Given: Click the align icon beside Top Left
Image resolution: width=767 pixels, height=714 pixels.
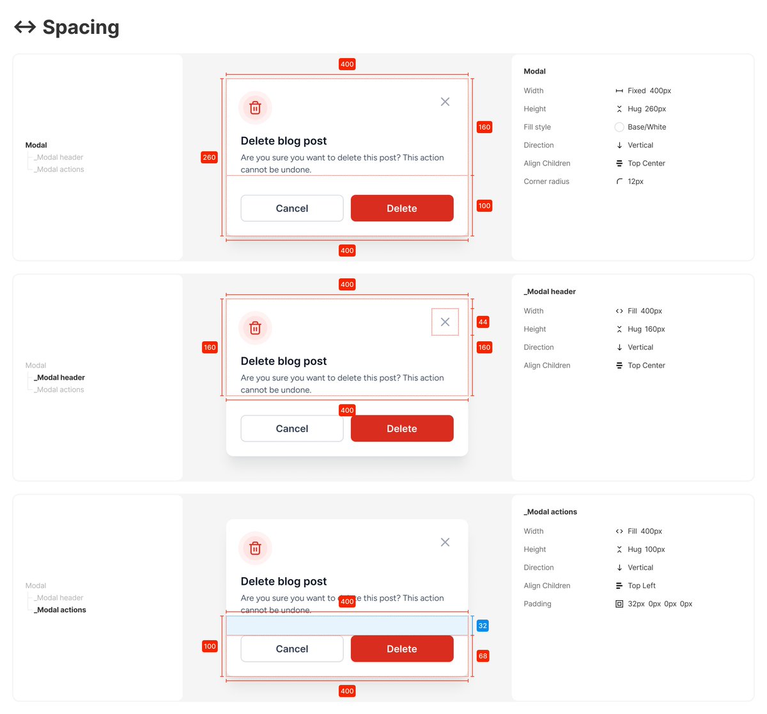Looking at the screenshot, I should click(619, 586).
